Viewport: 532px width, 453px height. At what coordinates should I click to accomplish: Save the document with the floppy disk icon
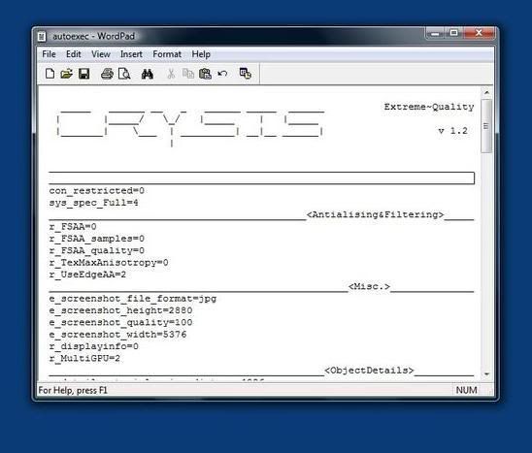coord(83,74)
